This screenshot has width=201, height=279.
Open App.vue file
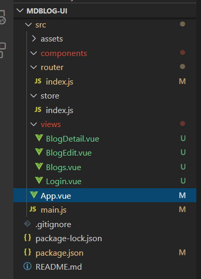(x=56, y=196)
